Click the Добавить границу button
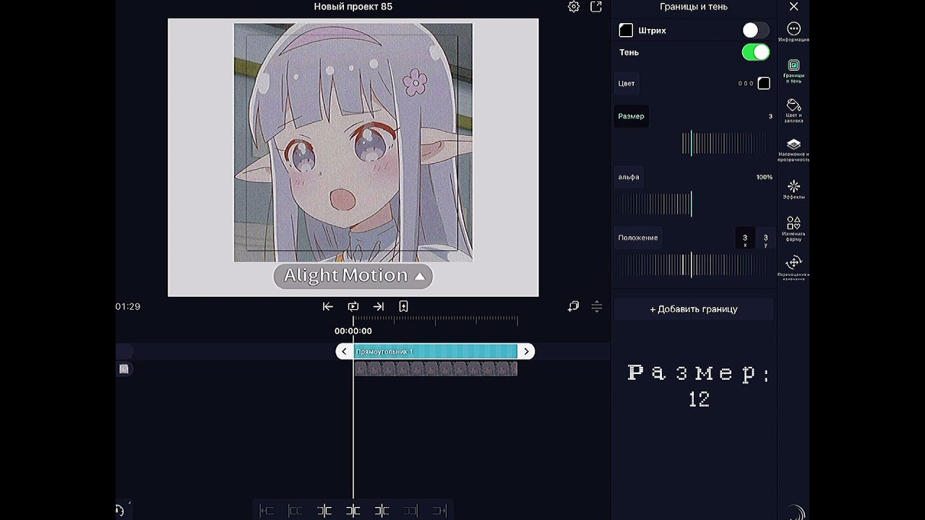 point(694,309)
